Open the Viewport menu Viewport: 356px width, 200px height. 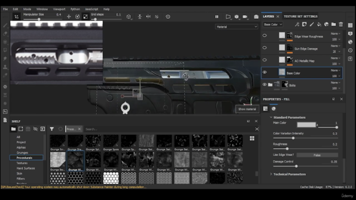pyautogui.click(x=59, y=9)
